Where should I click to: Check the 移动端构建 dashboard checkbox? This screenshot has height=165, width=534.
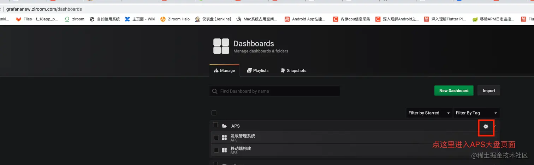[x=216, y=150]
